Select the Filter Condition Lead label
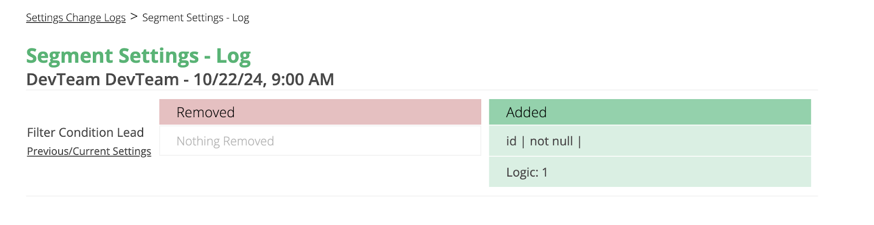The height and width of the screenshot is (225, 874). coord(85,132)
